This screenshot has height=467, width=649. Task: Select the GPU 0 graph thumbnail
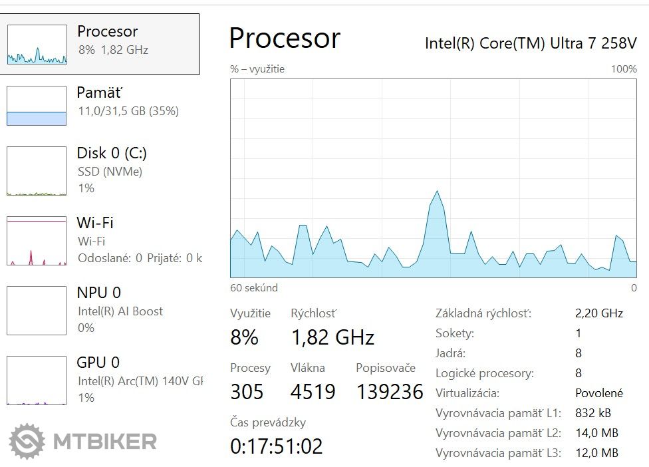[x=37, y=380]
